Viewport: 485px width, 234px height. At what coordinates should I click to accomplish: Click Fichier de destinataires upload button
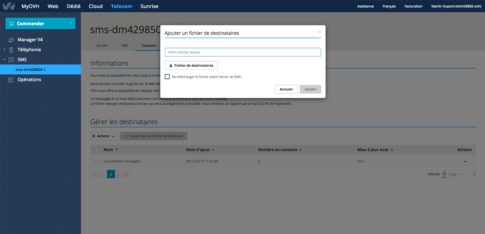[191, 65]
